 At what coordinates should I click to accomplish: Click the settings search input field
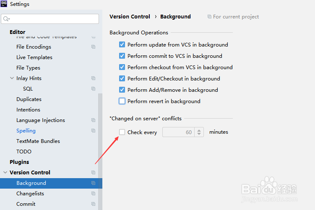pyautogui.click(x=50, y=19)
